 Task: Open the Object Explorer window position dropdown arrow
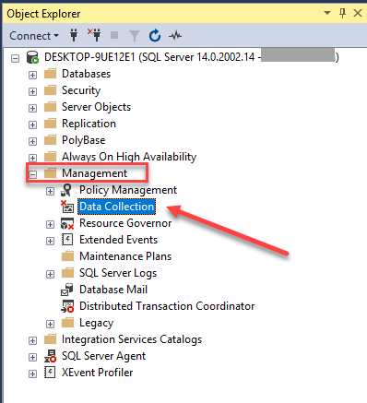[x=327, y=13]
